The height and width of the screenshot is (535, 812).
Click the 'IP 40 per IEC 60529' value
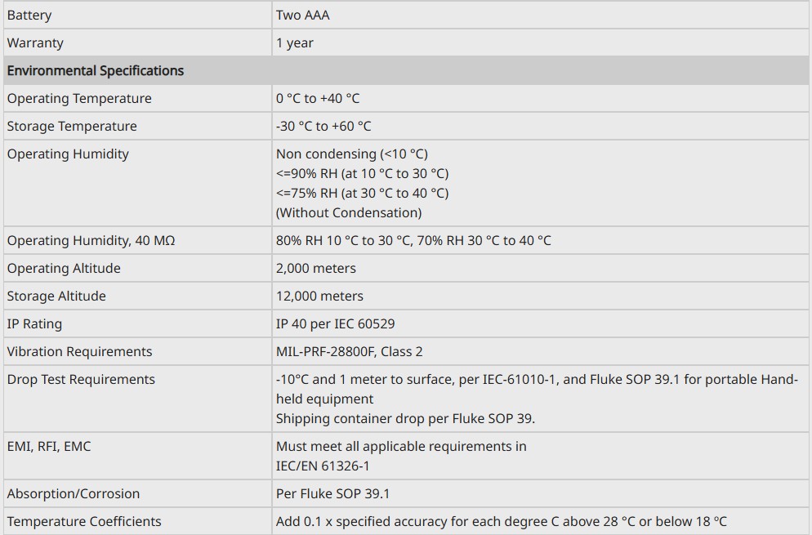pyautogui.click(x=335, y=323)
